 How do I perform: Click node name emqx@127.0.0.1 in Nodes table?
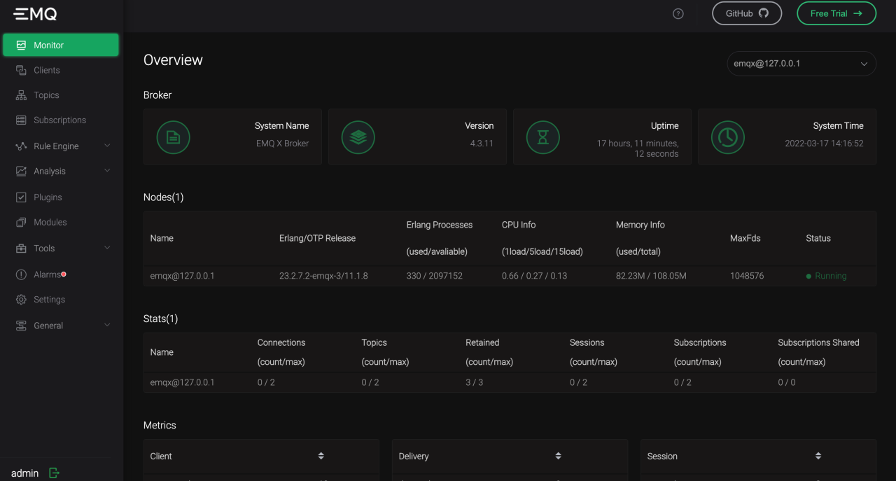[x=183, y=276]
